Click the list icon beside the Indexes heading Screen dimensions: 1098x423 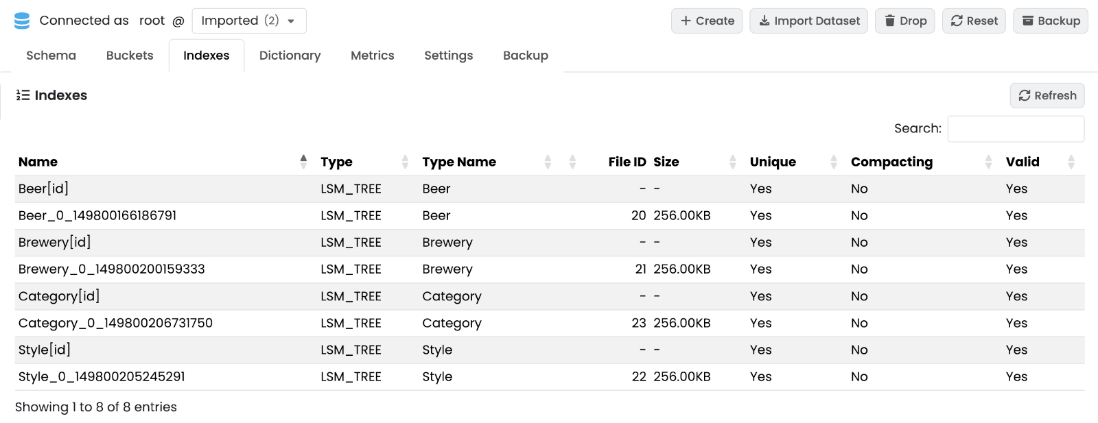[x=23, y=95]
